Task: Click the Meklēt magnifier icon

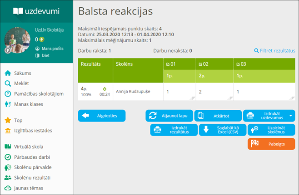Action: 8,83
